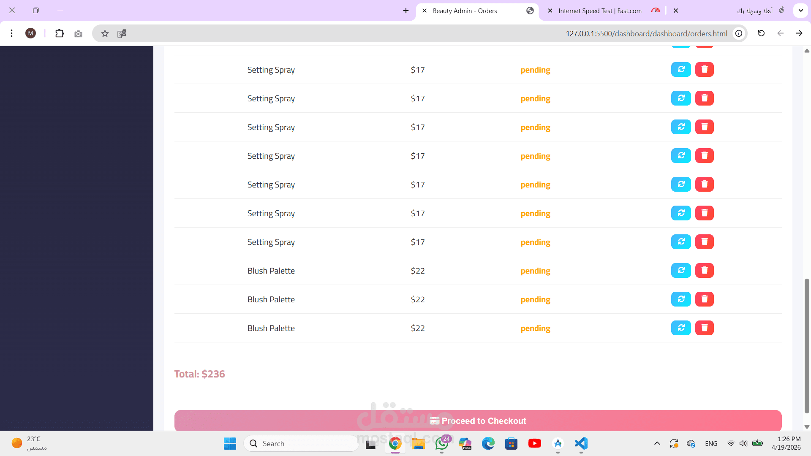Open Visual Studio Code from taskbar
811x456 pixels.
click(581, 443)
